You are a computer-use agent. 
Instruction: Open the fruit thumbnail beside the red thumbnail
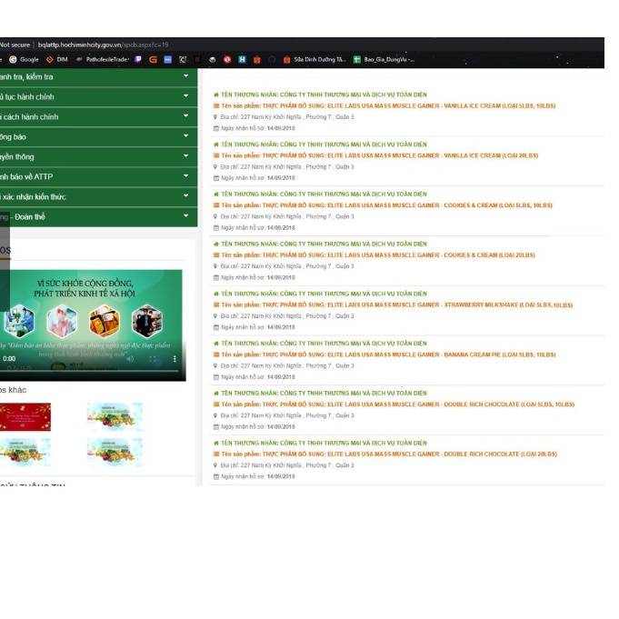click(x=115, y=417)
